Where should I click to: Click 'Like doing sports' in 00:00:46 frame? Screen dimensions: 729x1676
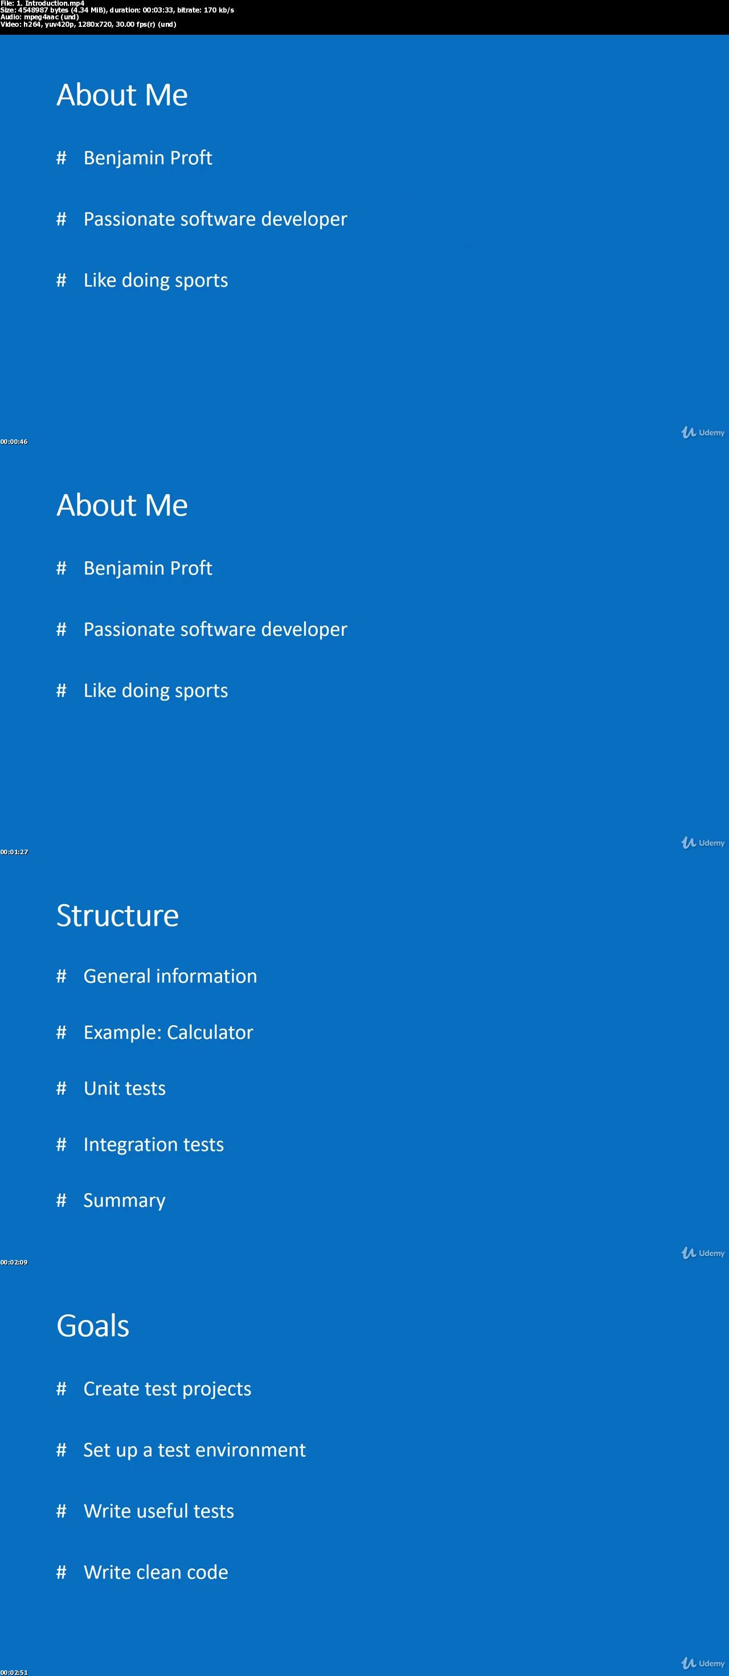click(x=155, y=280)
